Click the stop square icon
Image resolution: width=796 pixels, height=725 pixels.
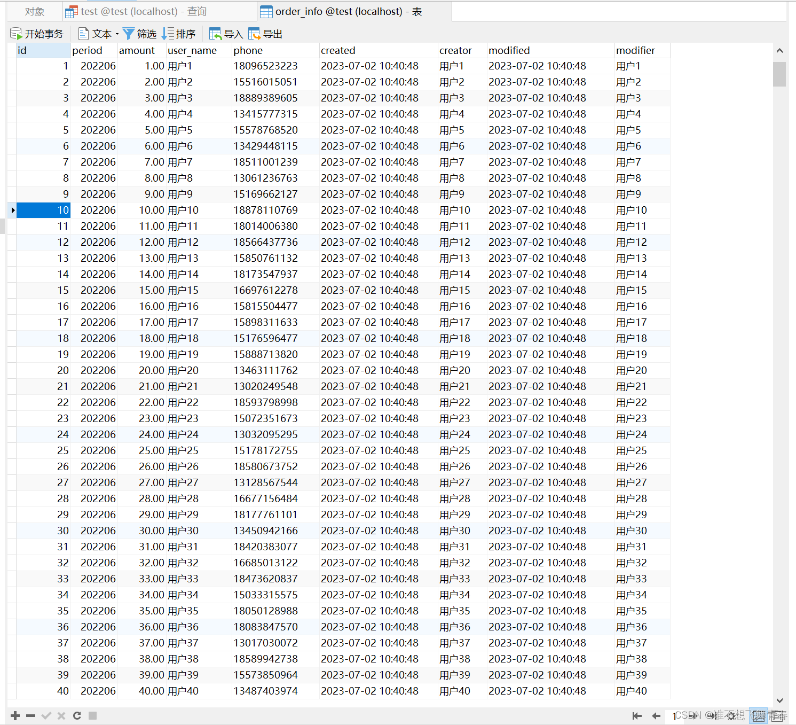click(x=92, y=715)
